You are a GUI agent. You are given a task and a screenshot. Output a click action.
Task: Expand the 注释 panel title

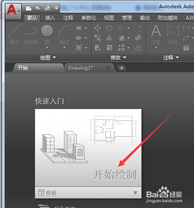coord(171,58)
